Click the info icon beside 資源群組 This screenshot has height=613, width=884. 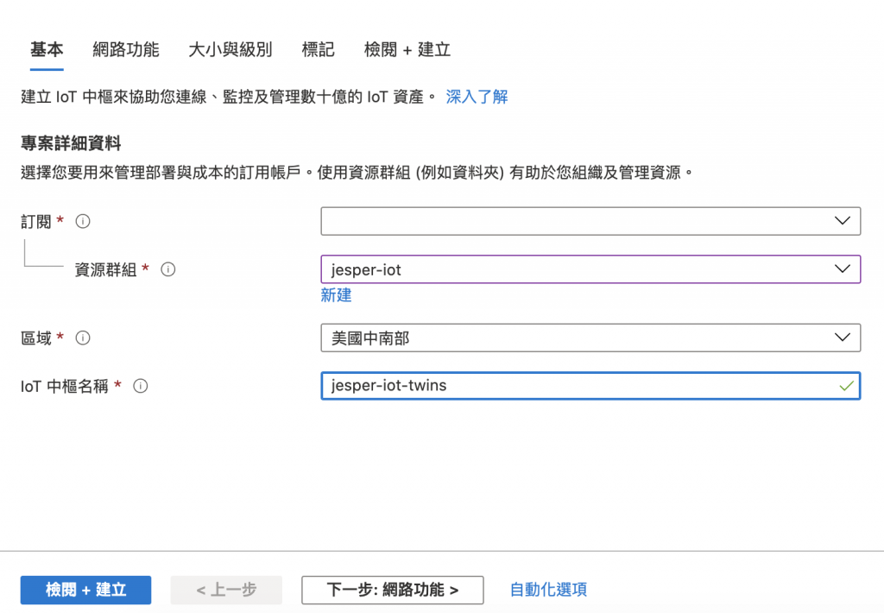168,269
